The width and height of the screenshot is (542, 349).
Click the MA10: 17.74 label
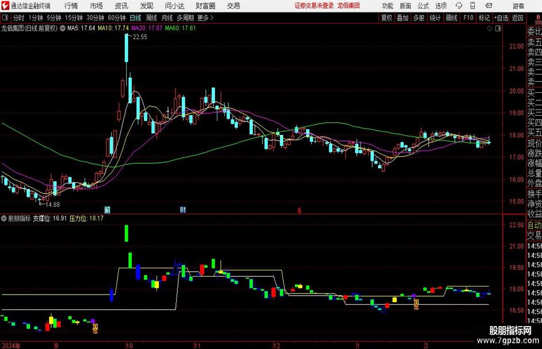[x=113, y=28]
